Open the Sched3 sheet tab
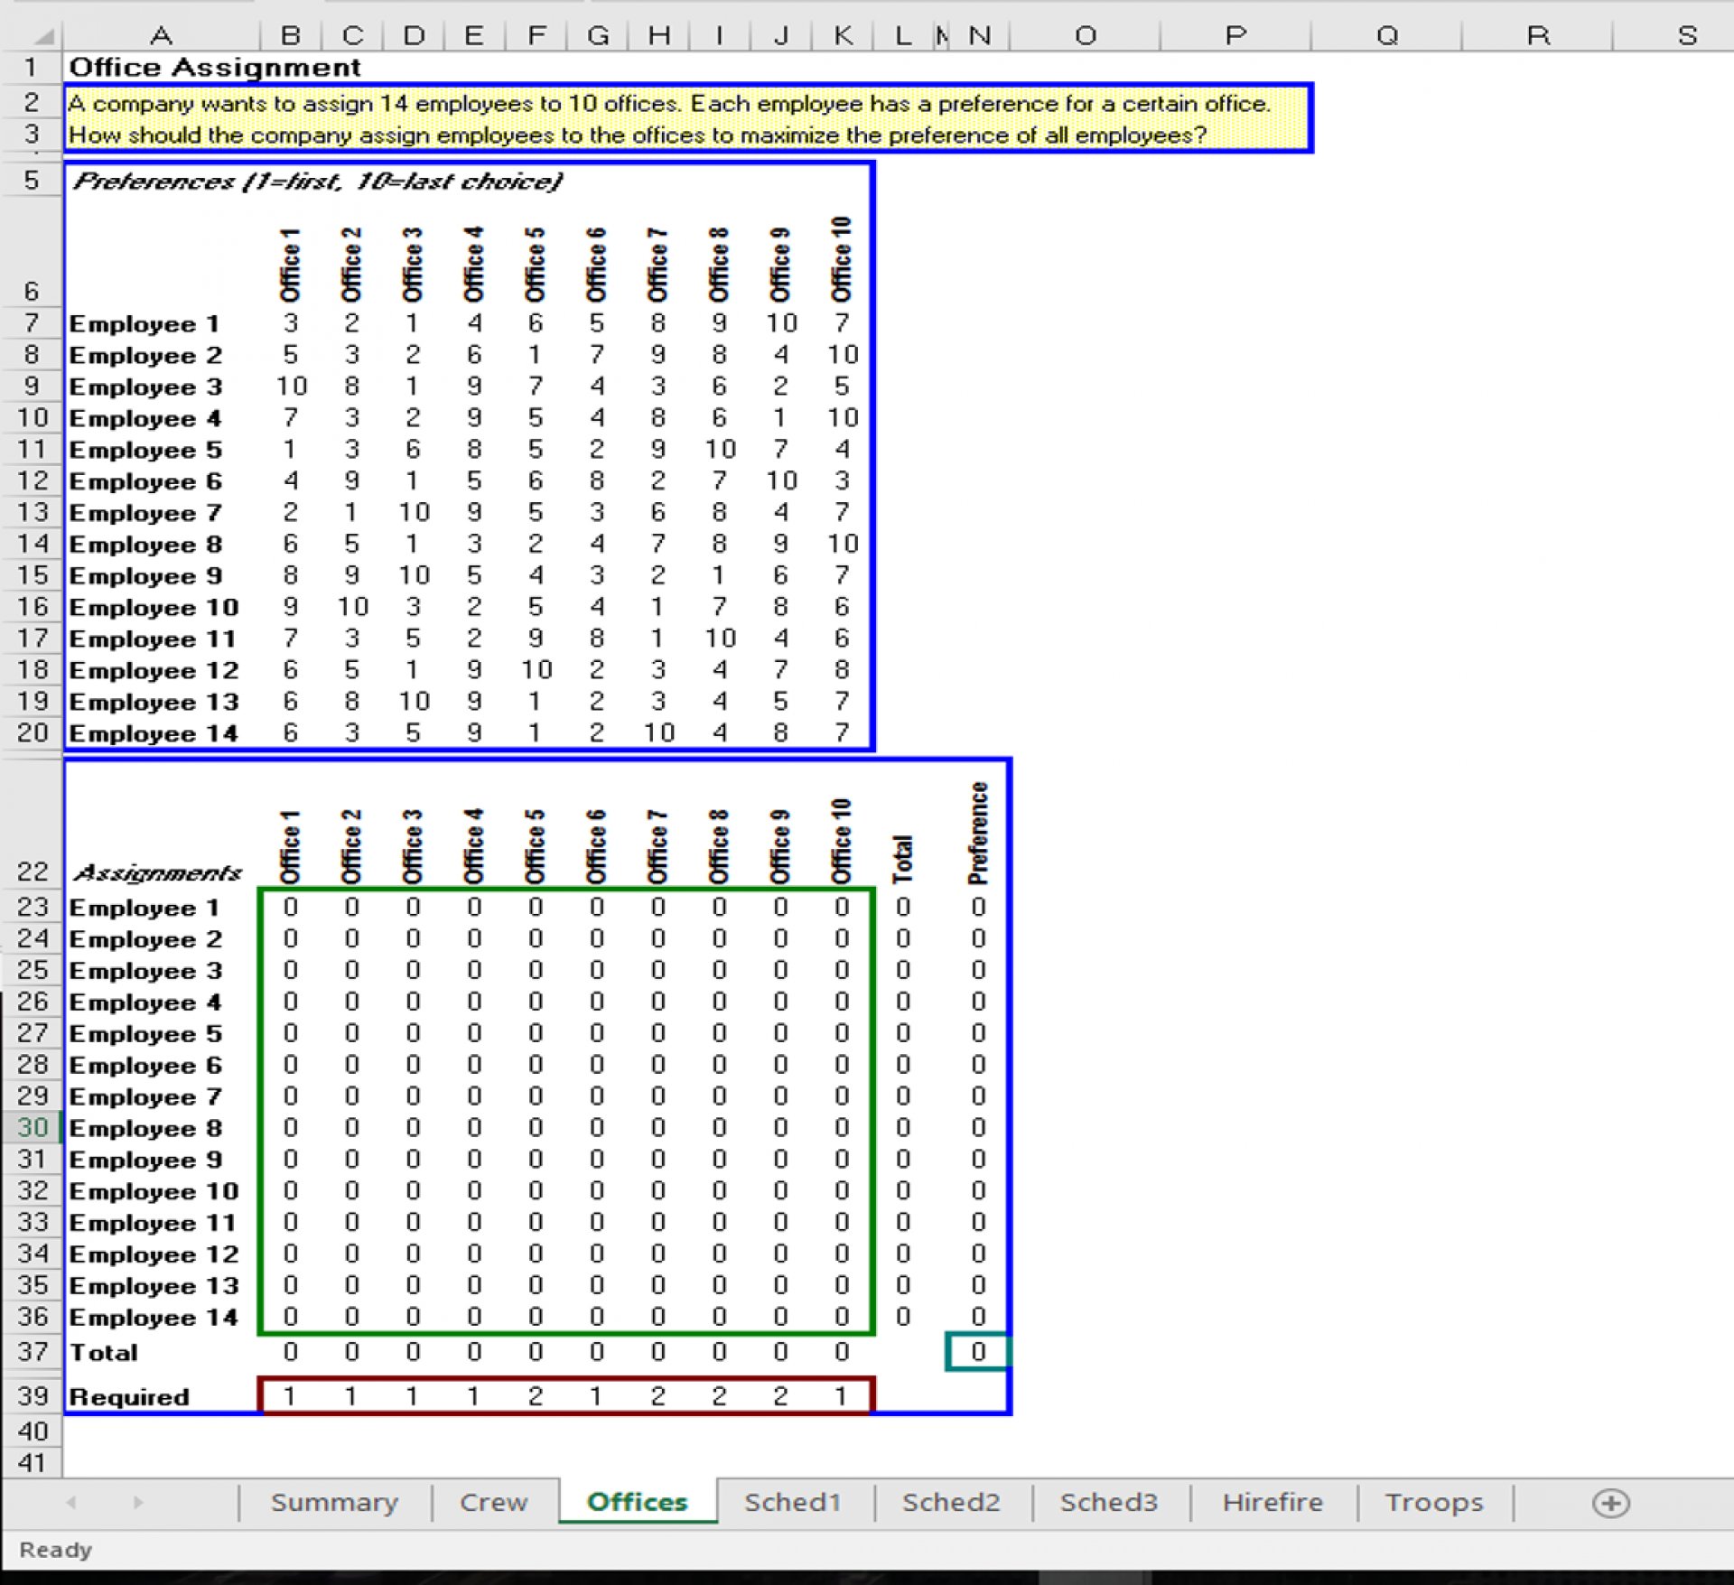The height and width of the screenshot is (1585, 1734). tap(1109, 1503)
